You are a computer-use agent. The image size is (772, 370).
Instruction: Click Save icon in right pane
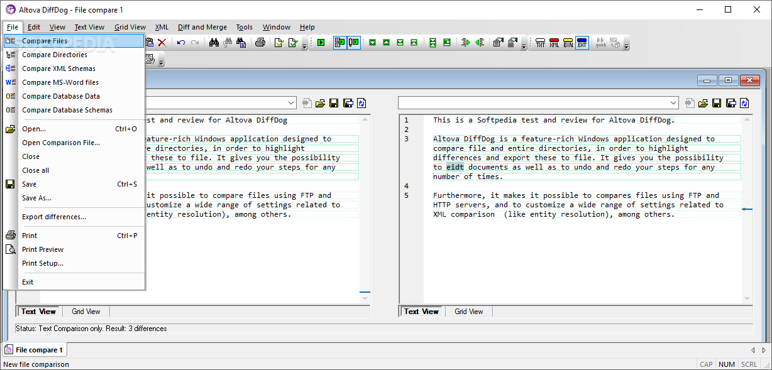717,103
